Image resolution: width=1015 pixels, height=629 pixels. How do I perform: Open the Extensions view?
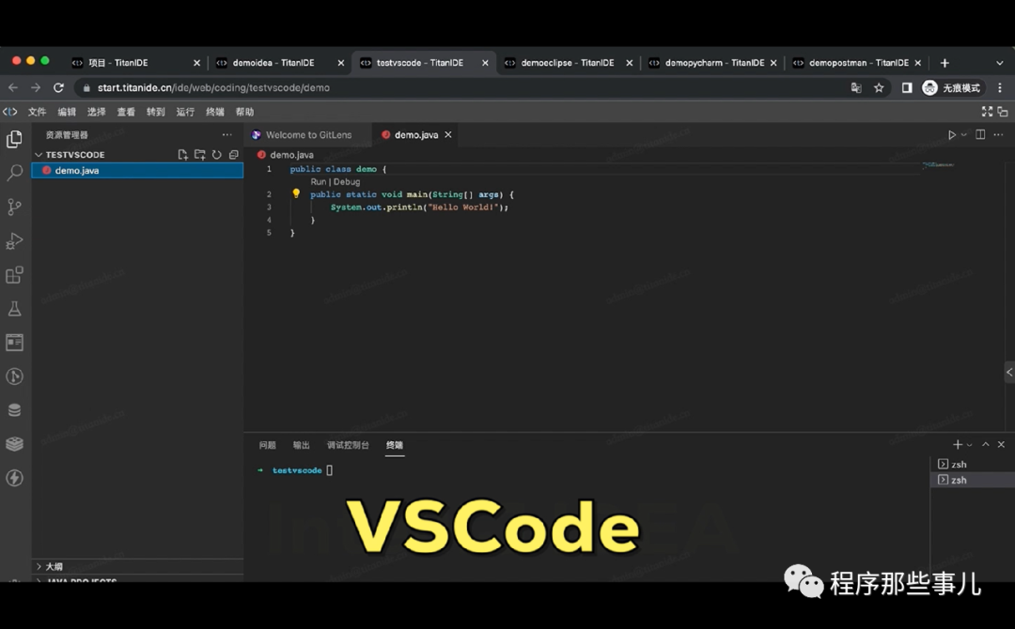coord(14,275)
